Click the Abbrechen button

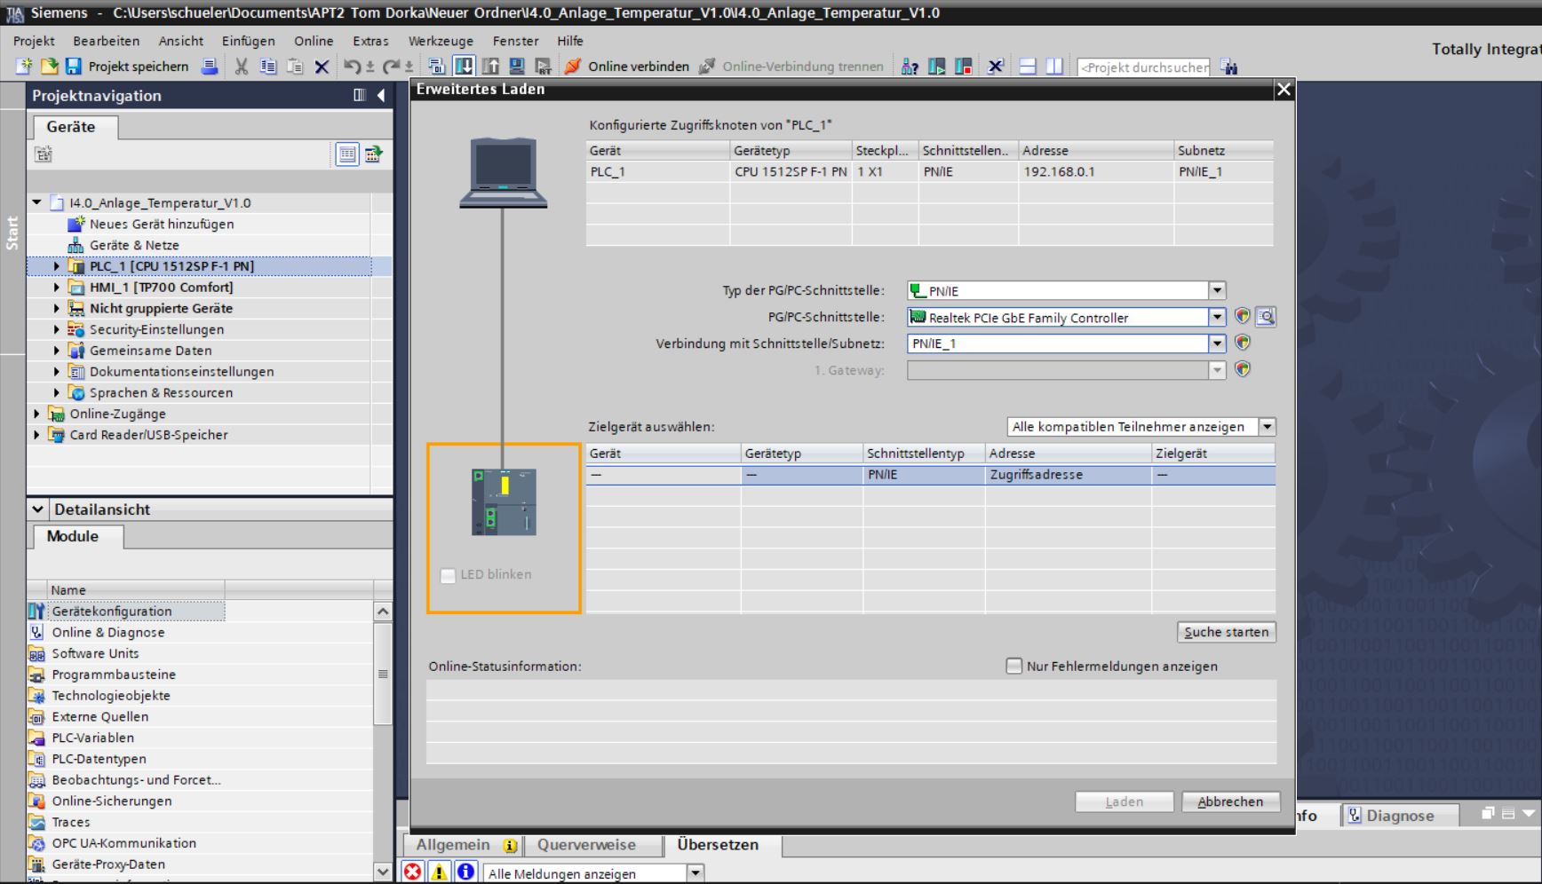[1229, 801]
